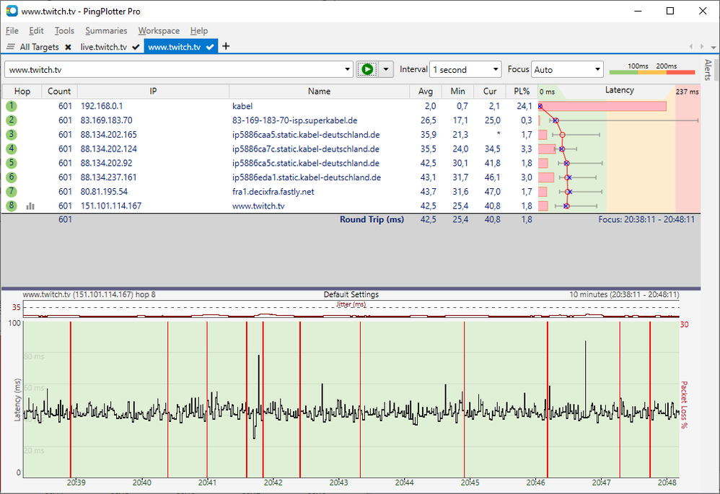Click the PingPlotter app icon in title bar
The width and height of the screenshot is (720, 494).
click(12, 11)
